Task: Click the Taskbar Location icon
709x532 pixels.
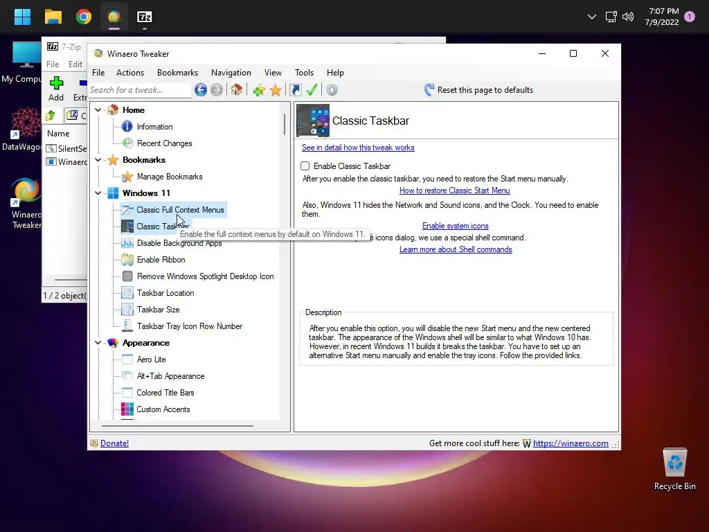Action: click(127, 293)
